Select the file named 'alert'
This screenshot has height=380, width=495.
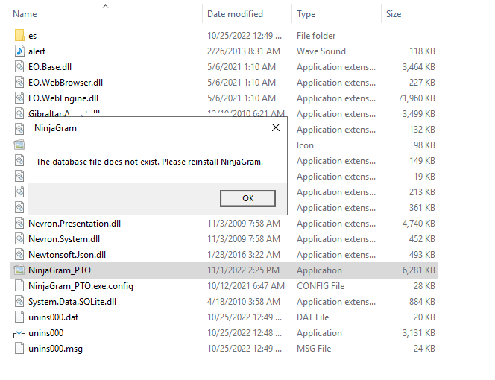(37, 51)
